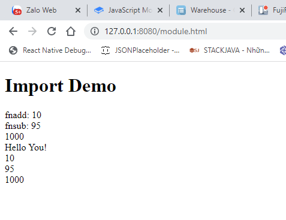Viewport: 286px width, 220px height.
Task: Switch to the Fuji tab
Action: [272, 10]
